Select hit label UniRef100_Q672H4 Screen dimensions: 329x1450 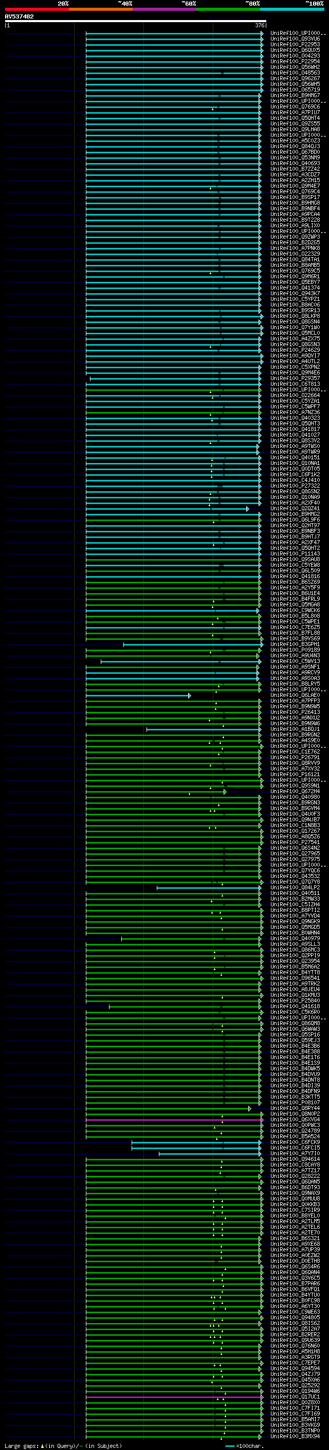click(295, 792)
